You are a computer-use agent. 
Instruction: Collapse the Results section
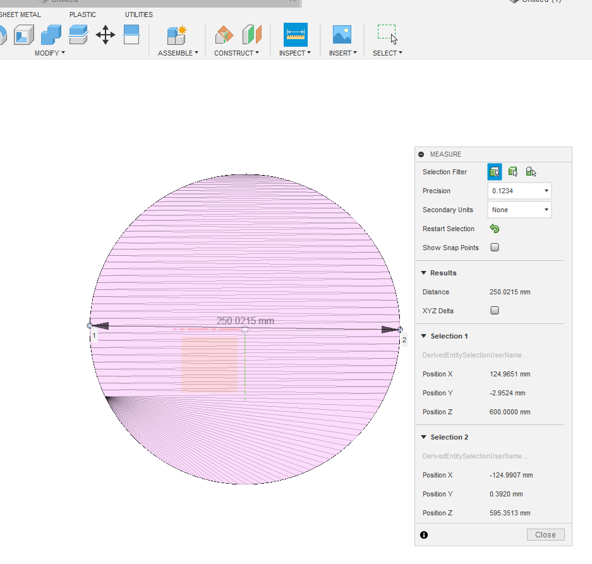click(423, 272)
